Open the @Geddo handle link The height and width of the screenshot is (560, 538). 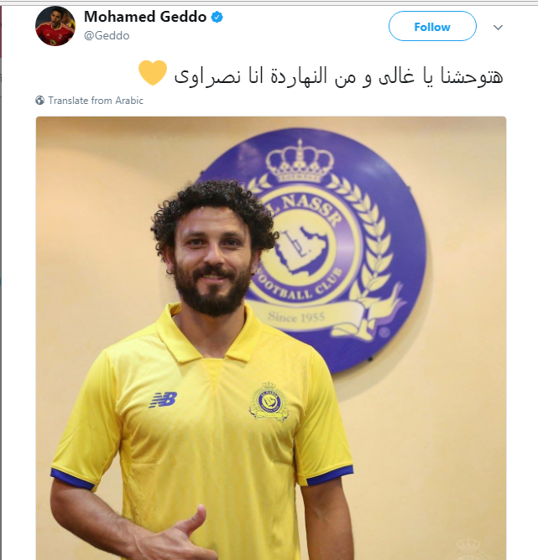pyautogui.click(x=107, y=36)
